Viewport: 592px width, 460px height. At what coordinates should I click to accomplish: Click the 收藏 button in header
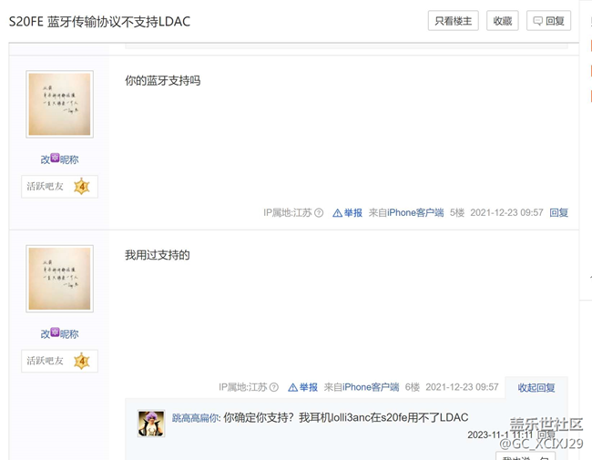click(502, 20)
